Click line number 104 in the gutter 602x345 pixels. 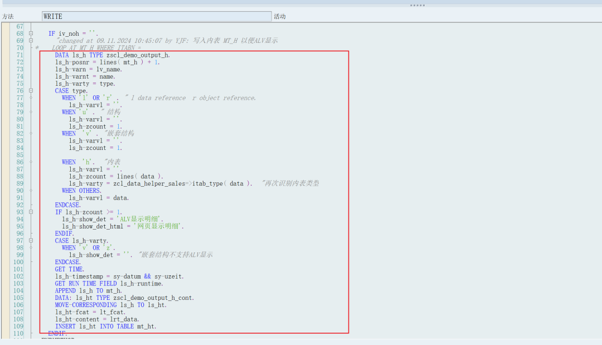pyautogui.click(x=18, y=290)
